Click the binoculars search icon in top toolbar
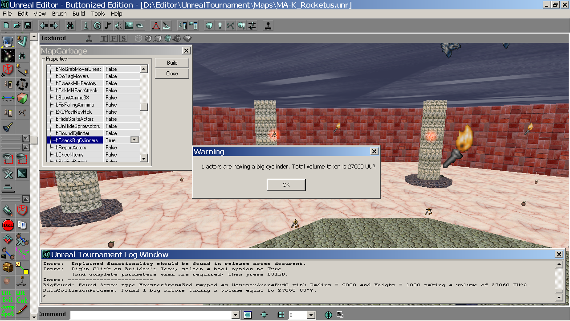The width and height of the screenshot is (570, 321). [70, 25]
